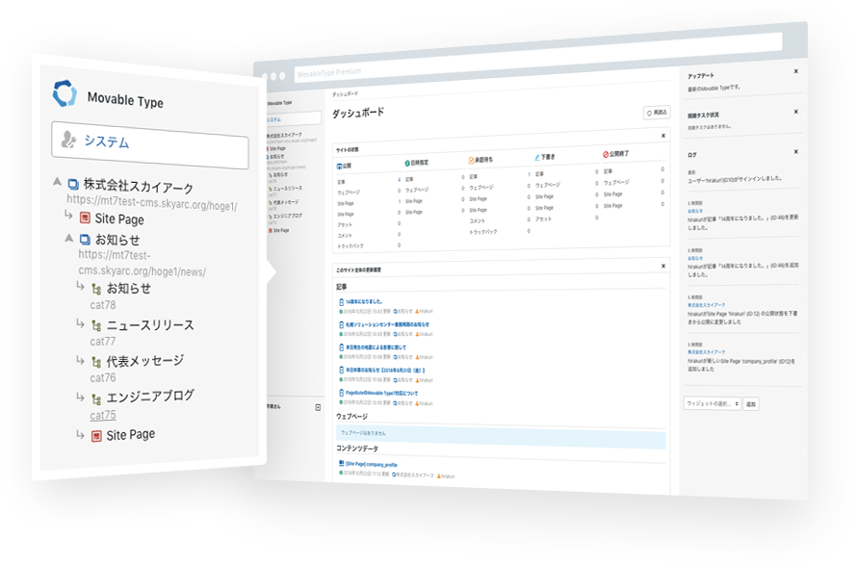
Task: Open the PageBute Movable Type7 article link
Action: (x=381, y=393)
